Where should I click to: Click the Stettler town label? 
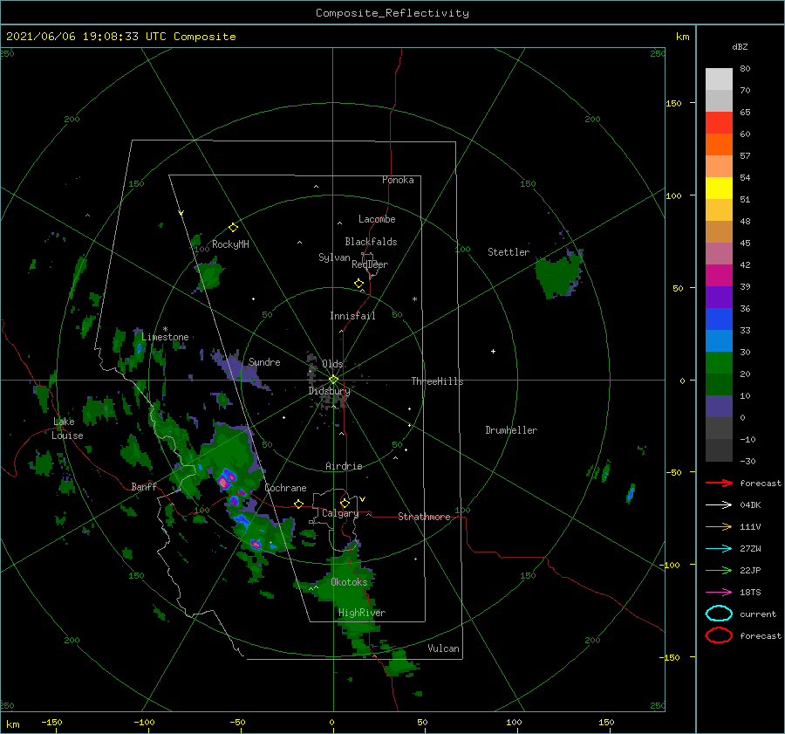point(509,252)
